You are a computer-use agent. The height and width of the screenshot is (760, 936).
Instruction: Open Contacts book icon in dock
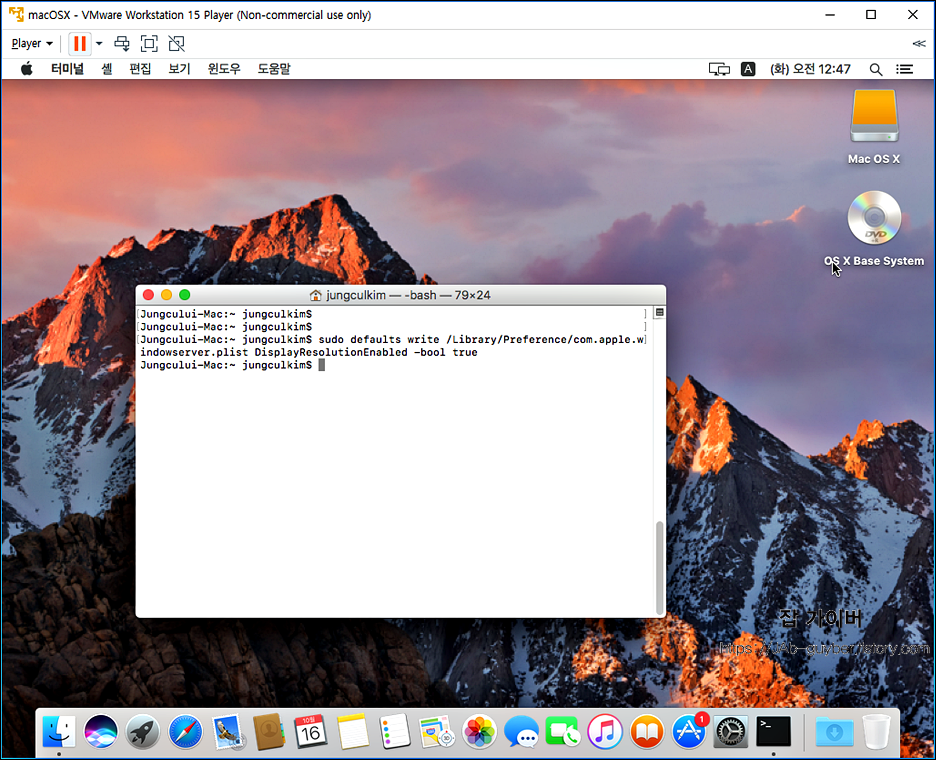click(269, 731)
